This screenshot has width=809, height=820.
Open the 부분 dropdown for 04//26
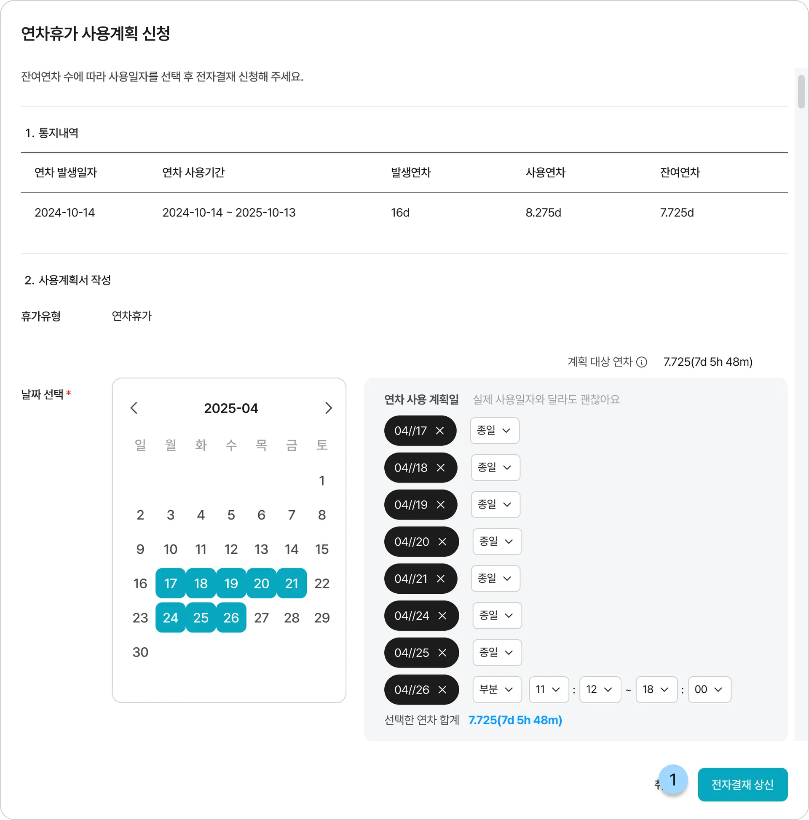[x=497, y=690]
